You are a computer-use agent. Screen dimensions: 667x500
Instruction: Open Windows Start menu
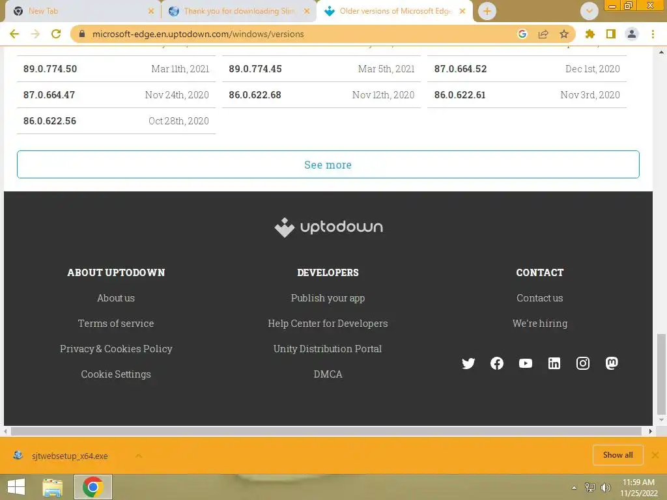click(16, 487)
